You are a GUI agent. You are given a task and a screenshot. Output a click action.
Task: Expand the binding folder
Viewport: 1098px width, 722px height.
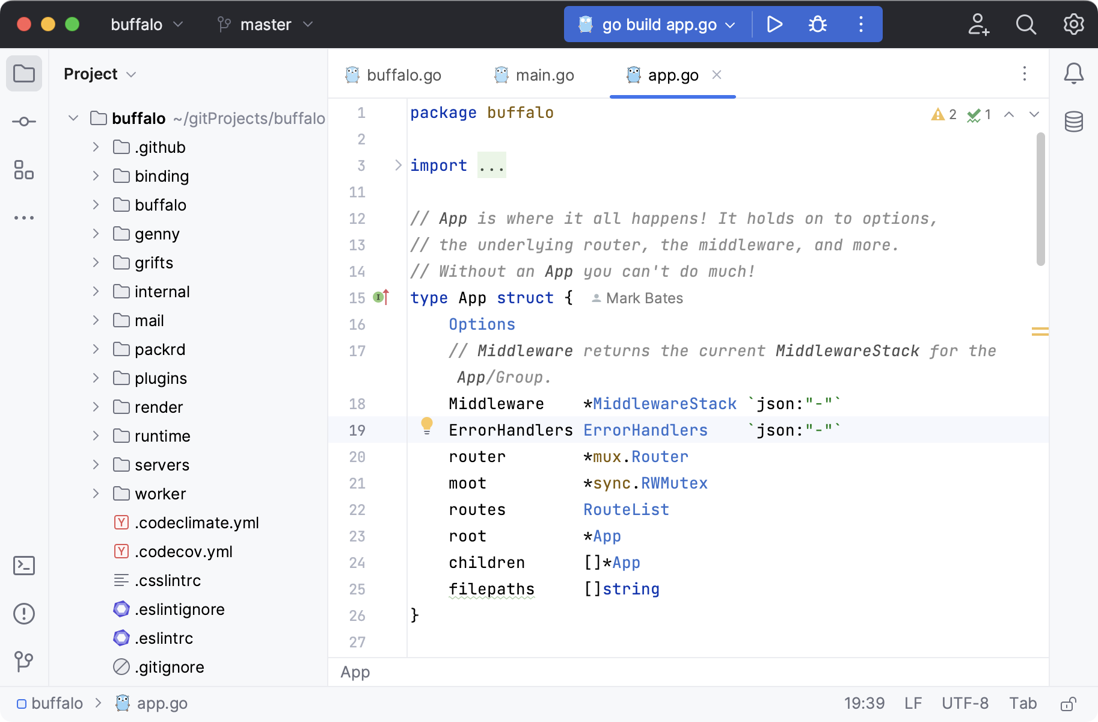pos(96,176)
